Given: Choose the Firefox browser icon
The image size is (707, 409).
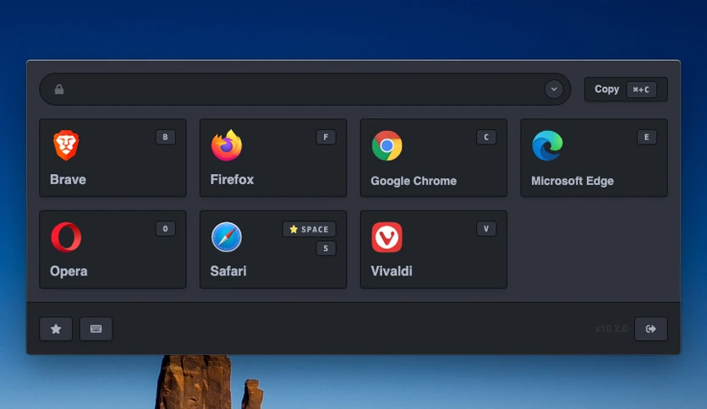Looking at the screenshot, I should pos(227,145).
